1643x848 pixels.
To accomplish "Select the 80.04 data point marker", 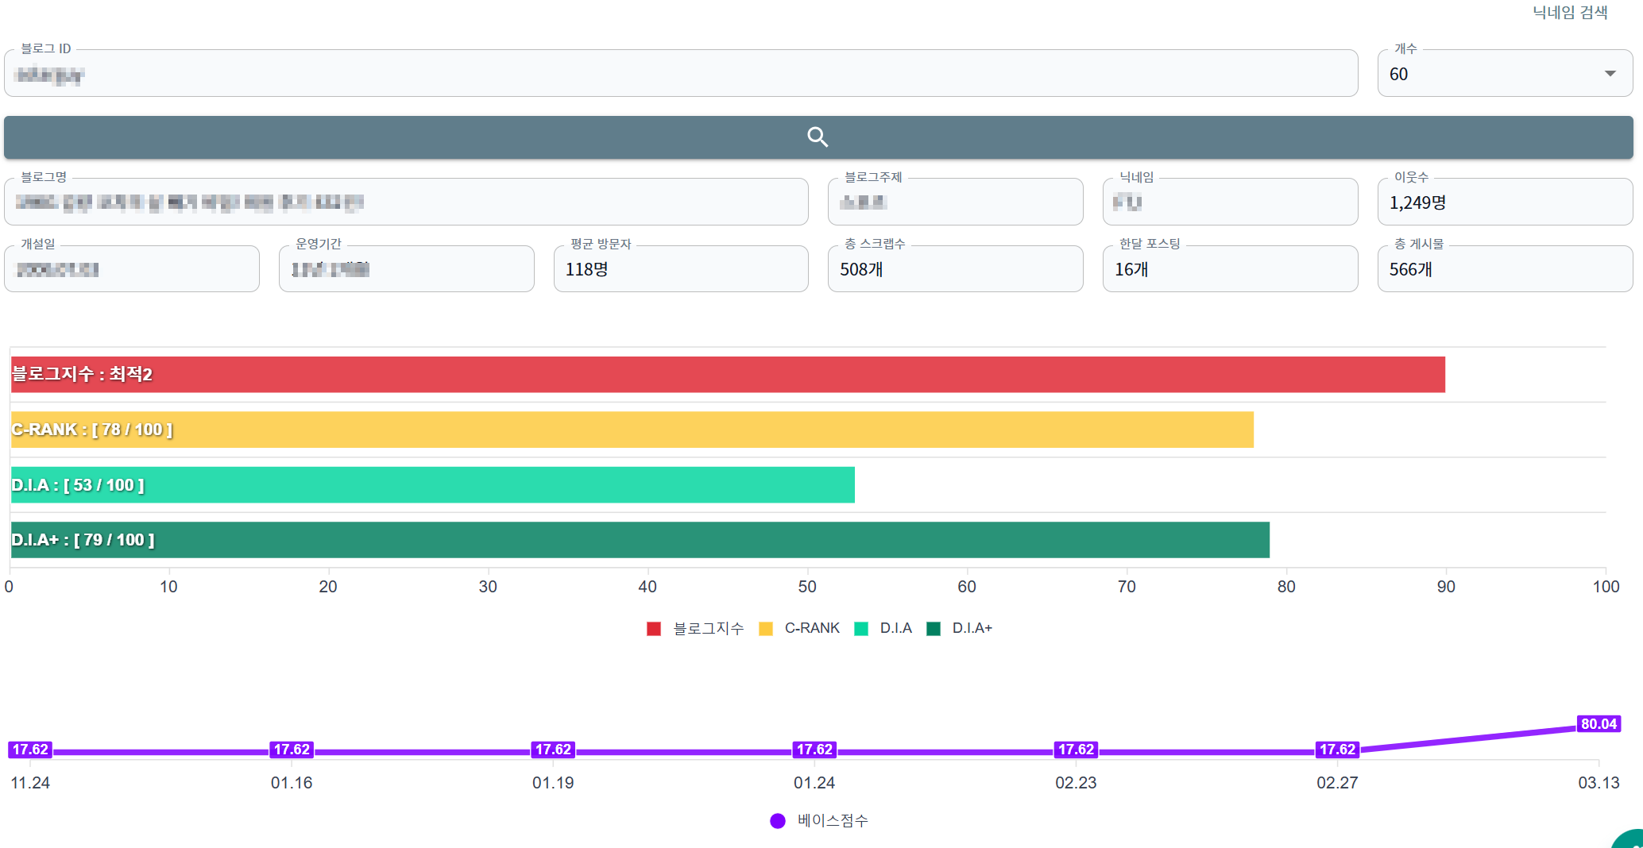I will coord(1599,724).
